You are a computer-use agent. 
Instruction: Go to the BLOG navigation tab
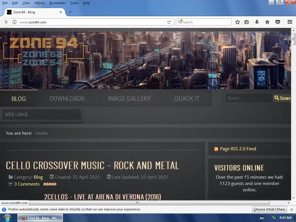click(19, 99)
